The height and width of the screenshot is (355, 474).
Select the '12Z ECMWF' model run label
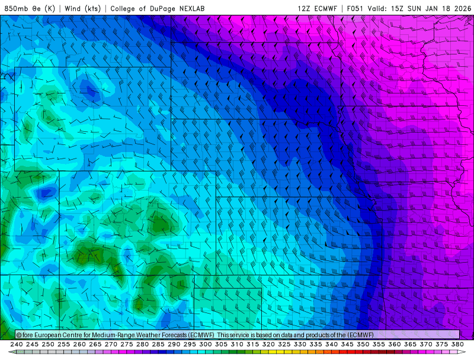click(x=317, y=8)
